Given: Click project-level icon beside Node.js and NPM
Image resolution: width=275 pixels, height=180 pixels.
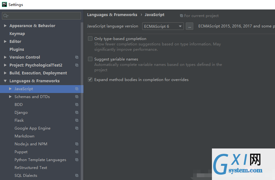Looking at the screenshot, I should click(x=77, y=144).
